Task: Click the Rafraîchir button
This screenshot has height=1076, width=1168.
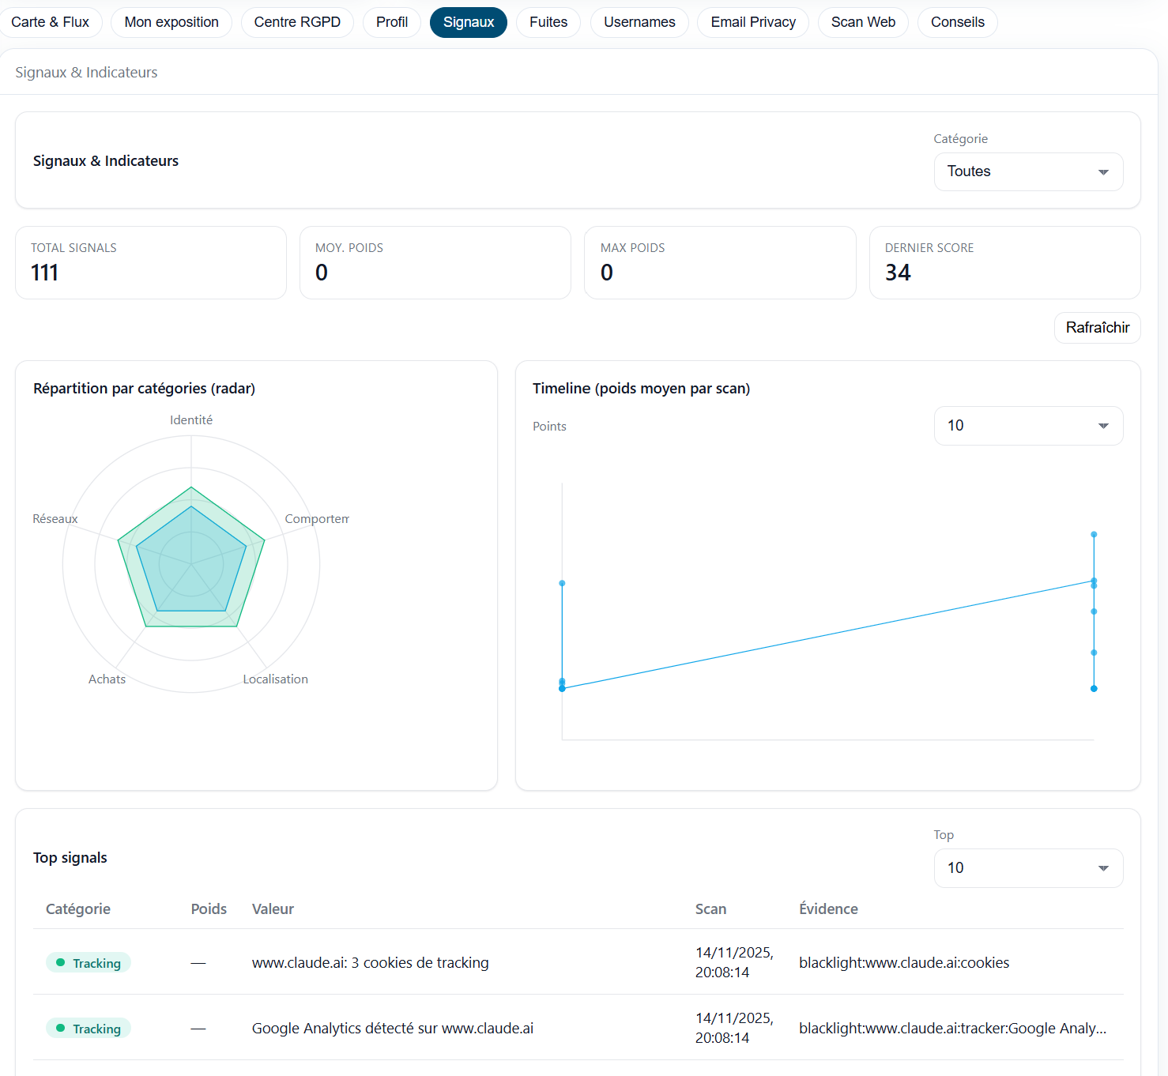Action: pos(1097,328)
